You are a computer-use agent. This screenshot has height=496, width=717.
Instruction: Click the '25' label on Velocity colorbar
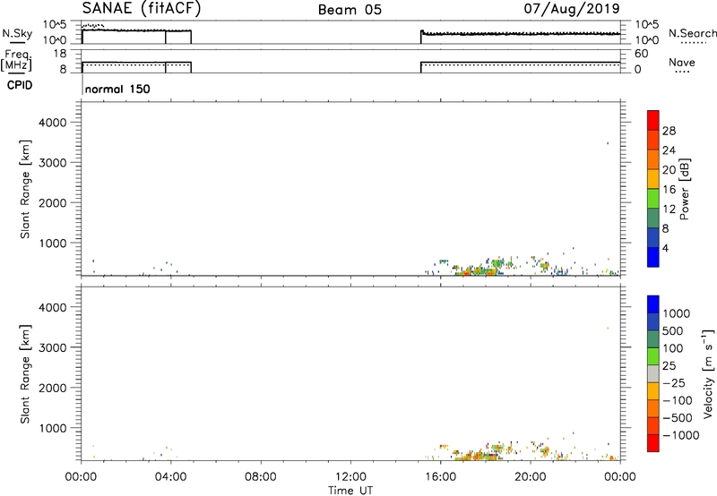tap(669, 366)
